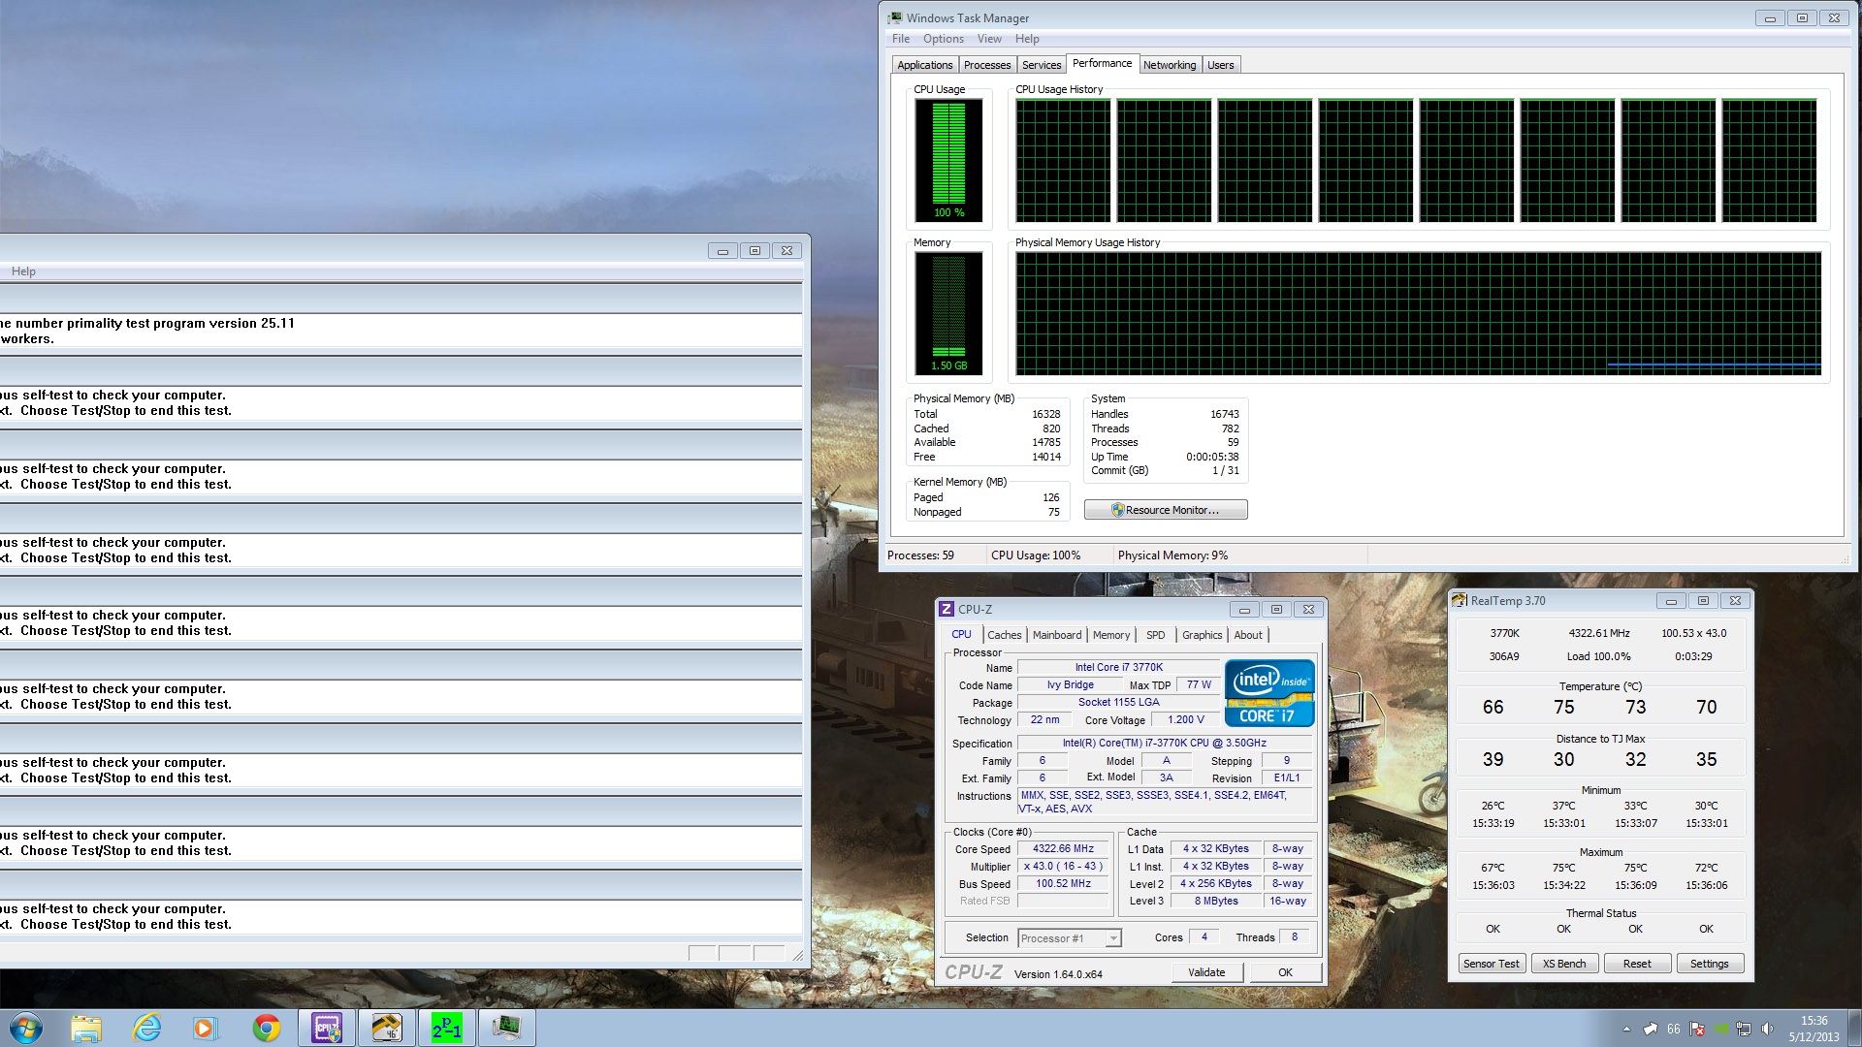Screen dimensions: 1862x1047
Task: Switch to the Processes tab
Action: pyautogui.click(x=987, y=65)
